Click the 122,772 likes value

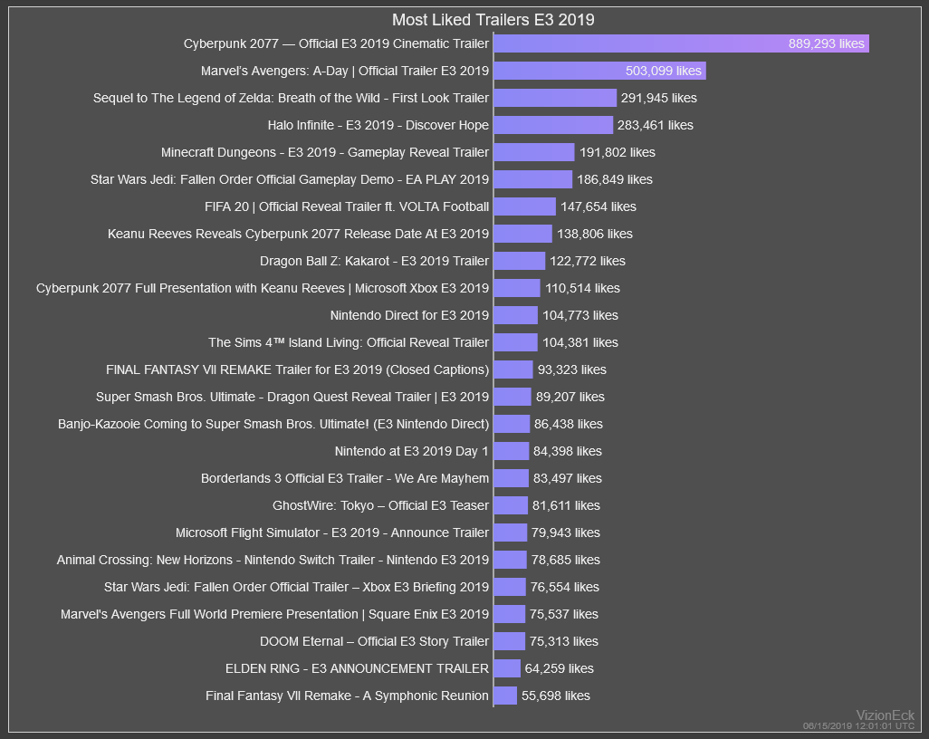point(588,261)
